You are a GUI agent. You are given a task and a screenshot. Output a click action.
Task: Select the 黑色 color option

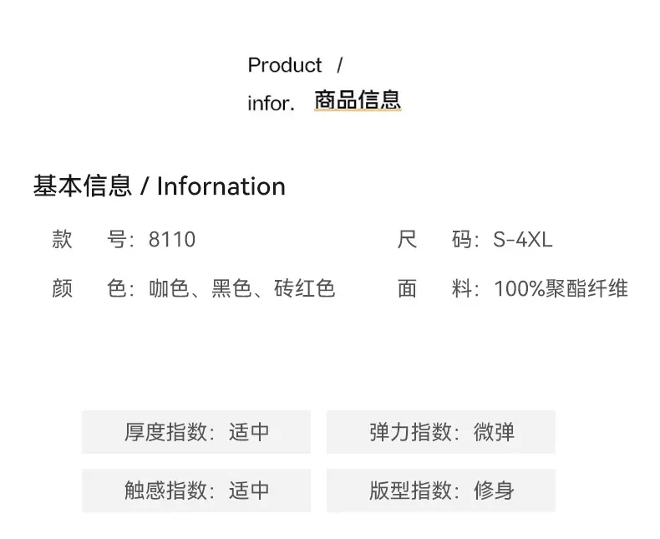pos(231,288)
